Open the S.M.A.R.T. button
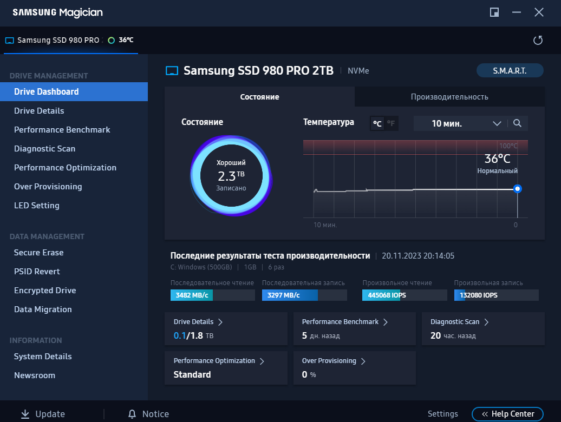The width and height of the screenshot is (561, 422). click(510, 70)
